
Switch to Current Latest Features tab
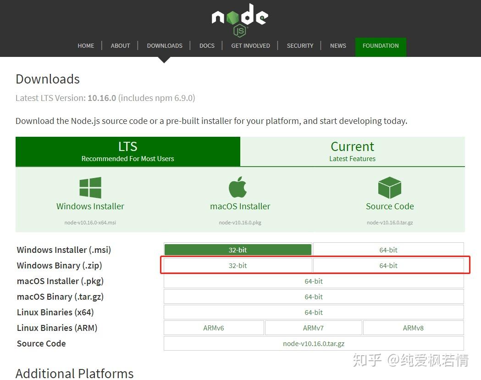tap(353, 151)
